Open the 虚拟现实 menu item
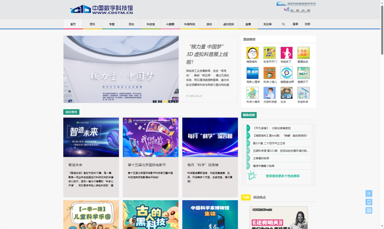 (228, 24)
